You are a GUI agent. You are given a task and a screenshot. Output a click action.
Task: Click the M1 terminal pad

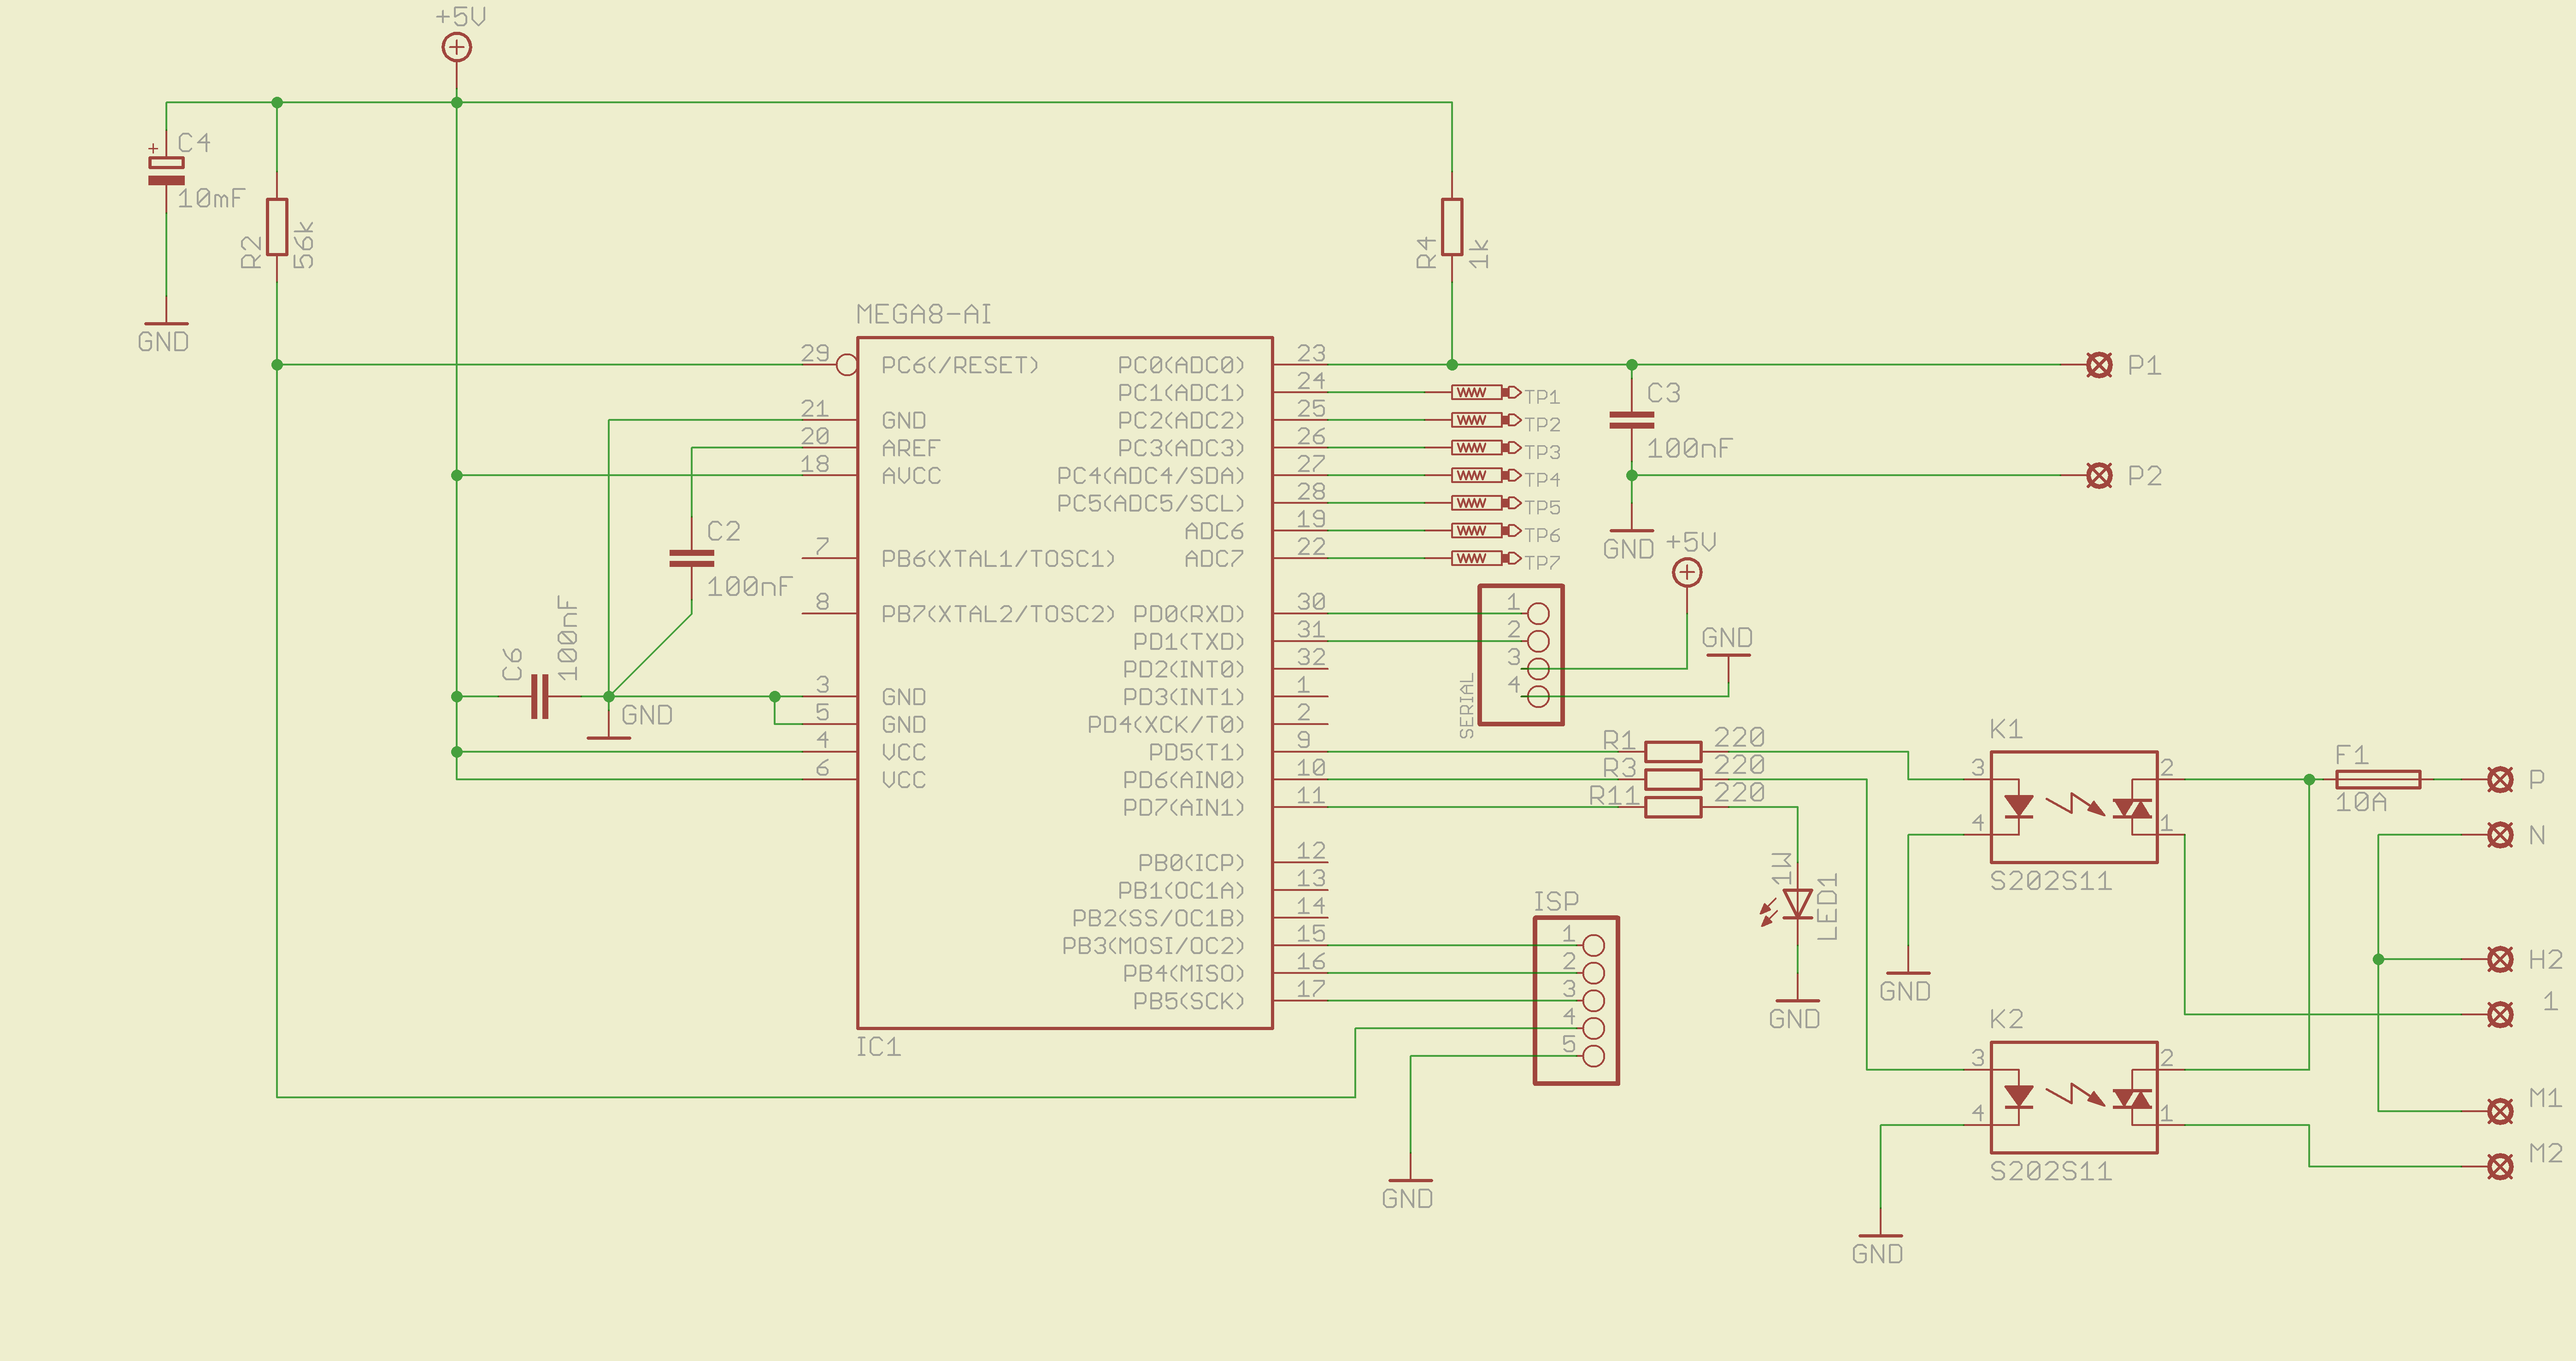click(2500, 1111)
